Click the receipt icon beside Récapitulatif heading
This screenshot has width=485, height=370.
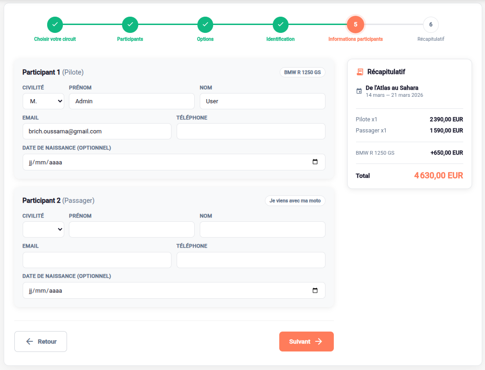click(x=360, y=72)
